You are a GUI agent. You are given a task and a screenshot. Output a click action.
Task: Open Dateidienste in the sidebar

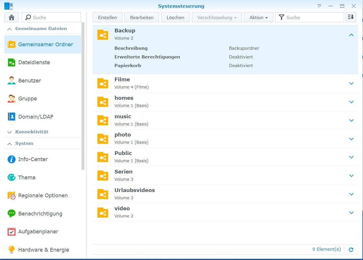coord(34,62)
